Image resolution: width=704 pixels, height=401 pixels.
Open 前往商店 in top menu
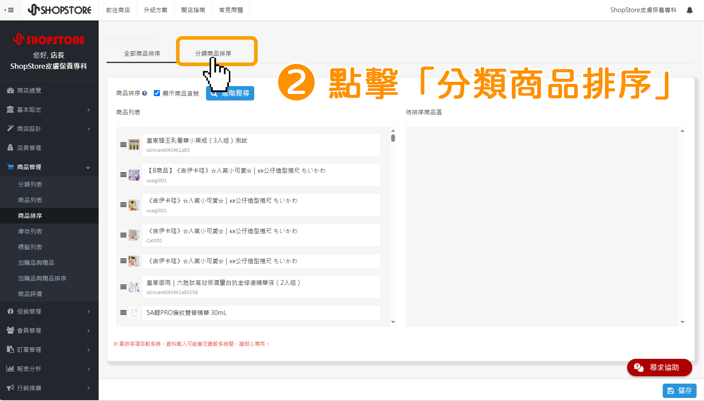click(118, 10)
